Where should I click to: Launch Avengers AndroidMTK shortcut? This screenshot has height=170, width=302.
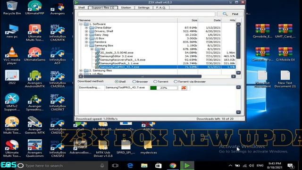[34, 79]
